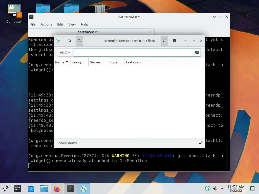Open the terminal File menu
The width and height of the screenshot is (259, 194).
pyautogui.click(x=33, y=24)
